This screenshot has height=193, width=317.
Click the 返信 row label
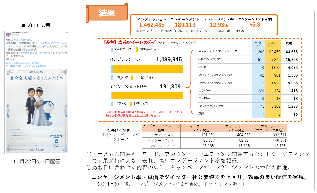pyautogui.click(x=201, y=114)
